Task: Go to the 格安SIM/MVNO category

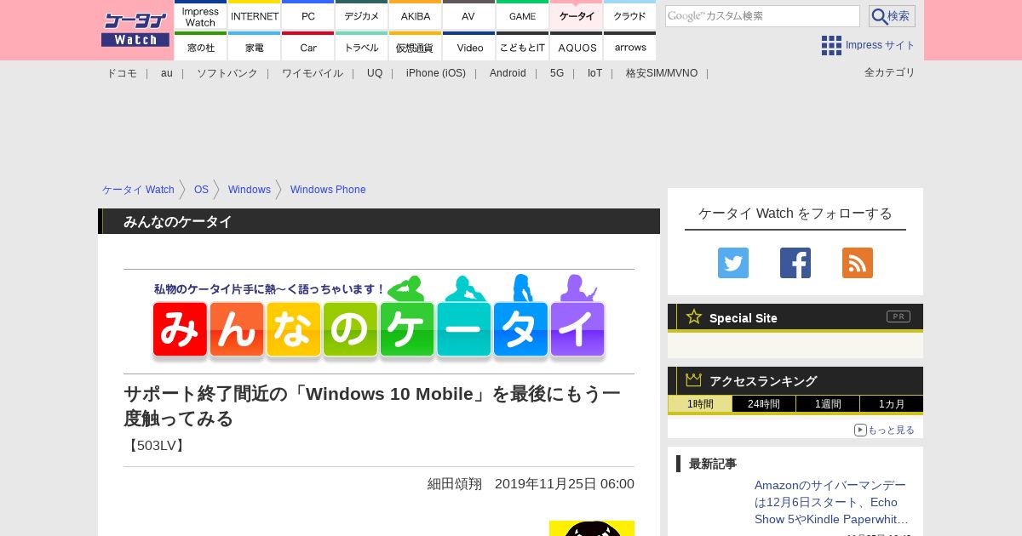Action: [x=662, y=73]
